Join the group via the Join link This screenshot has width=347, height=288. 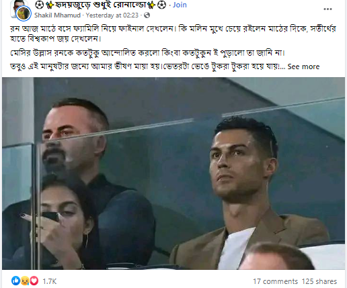coord(180,5)
